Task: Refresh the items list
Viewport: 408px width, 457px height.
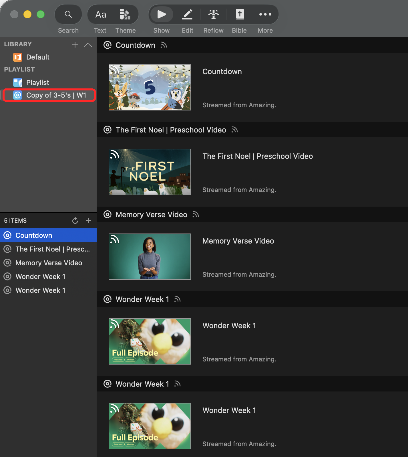Action: click(x=75, y=221)
